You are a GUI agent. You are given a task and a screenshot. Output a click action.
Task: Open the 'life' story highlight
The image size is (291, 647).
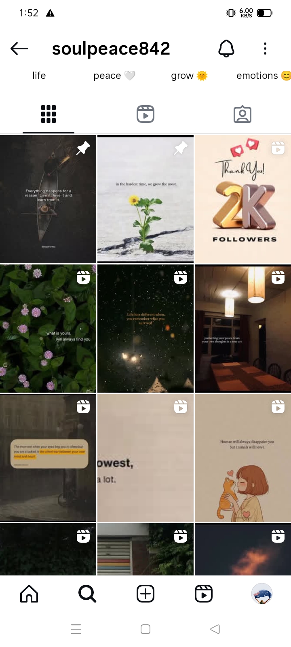(39, 76)
